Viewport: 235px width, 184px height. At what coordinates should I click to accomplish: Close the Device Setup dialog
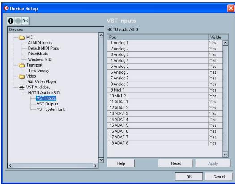point(231,8)
